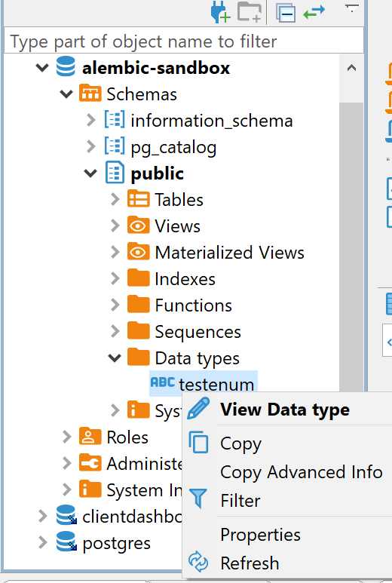Select Copy Advanced Info menu entry
Viewport: 392px width, 583px height.
click(302, 472)
